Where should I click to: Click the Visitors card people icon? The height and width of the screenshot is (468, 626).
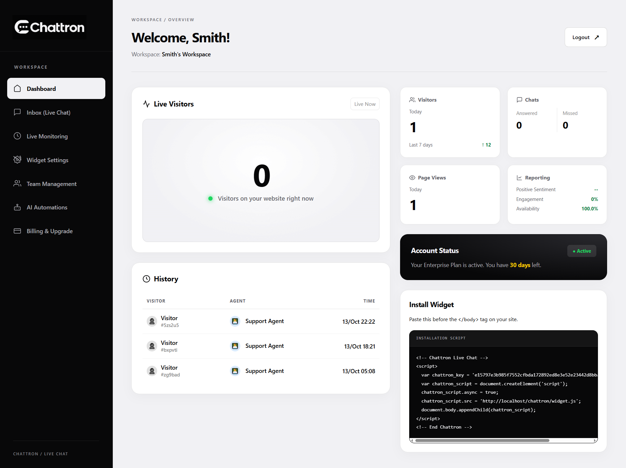[x=412, y=100]
